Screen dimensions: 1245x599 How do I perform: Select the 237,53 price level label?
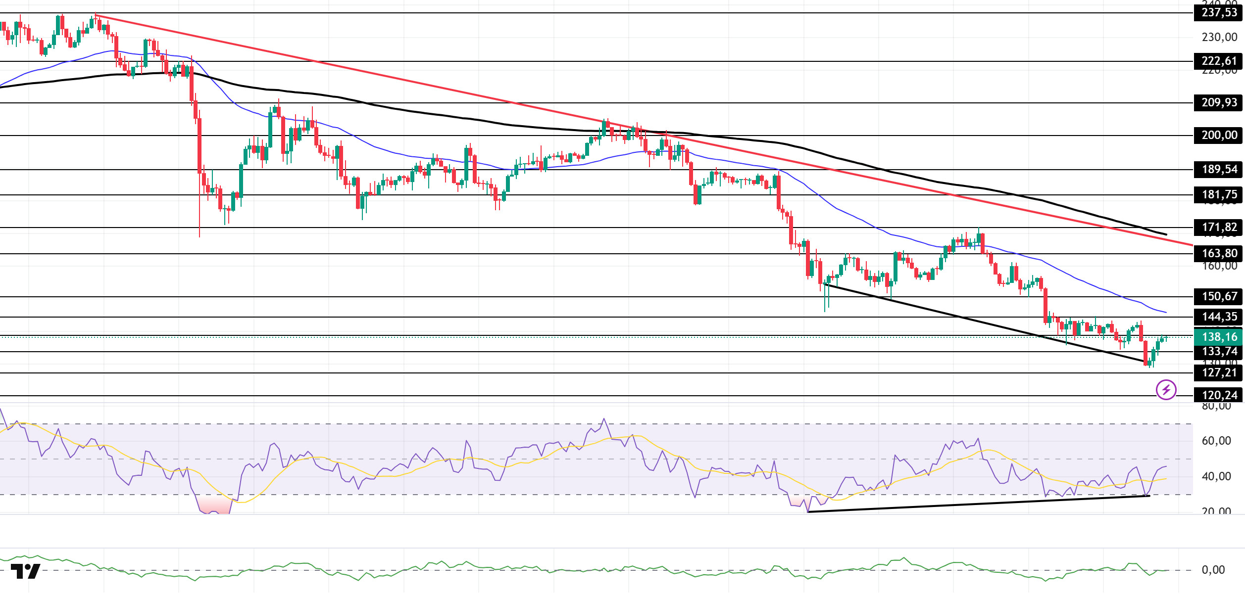[1219, 12]
